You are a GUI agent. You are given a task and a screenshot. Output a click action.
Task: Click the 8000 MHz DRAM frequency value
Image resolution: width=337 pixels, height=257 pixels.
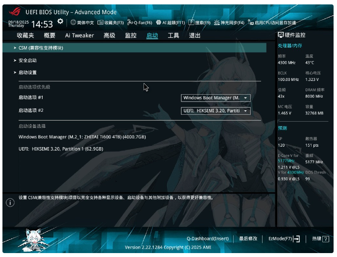[314, 97]
